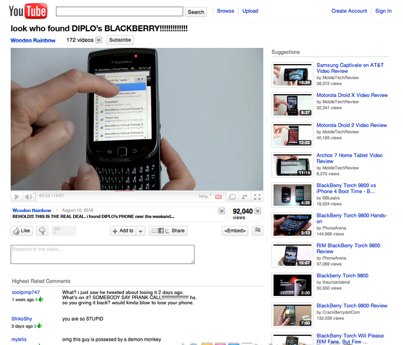Open BlackBerry Torch Will Please RIM Fans link

(x=350, y=339)
